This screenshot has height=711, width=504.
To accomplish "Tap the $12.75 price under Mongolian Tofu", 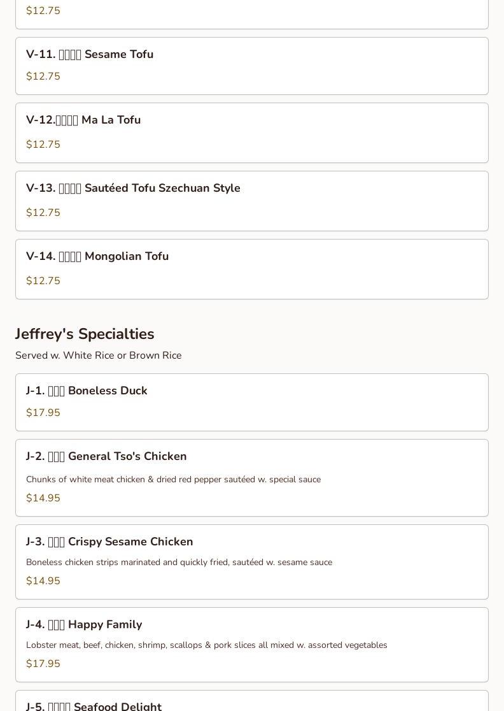I will pos(43,281).
